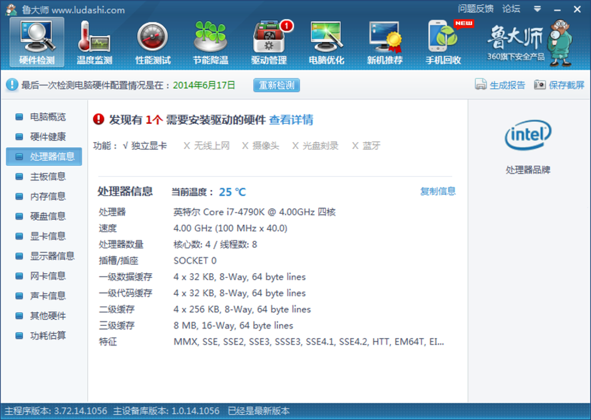The height and width of the screenshot is (420, 591).
Task: Open the 新机推荐 icon
Action: coord(385,42)
